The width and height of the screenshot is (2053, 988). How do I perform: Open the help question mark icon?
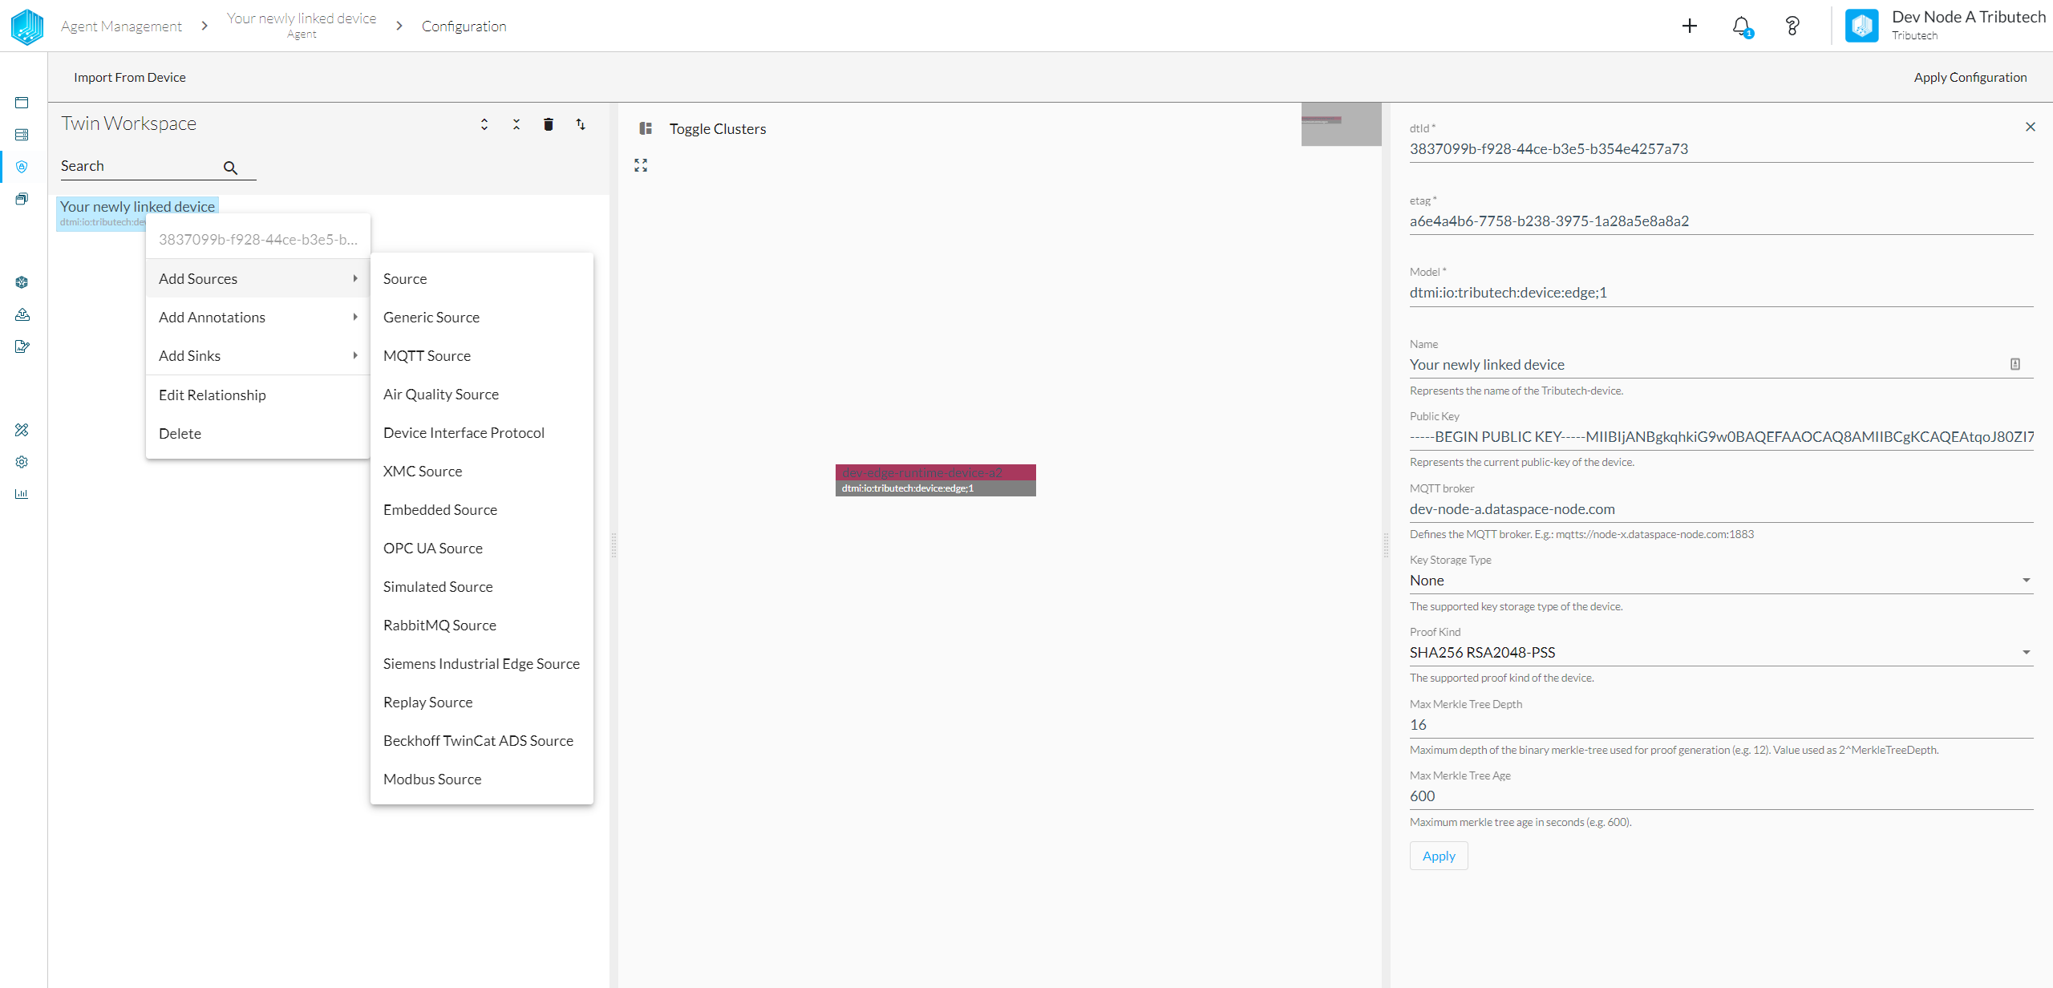[1792, 26]
